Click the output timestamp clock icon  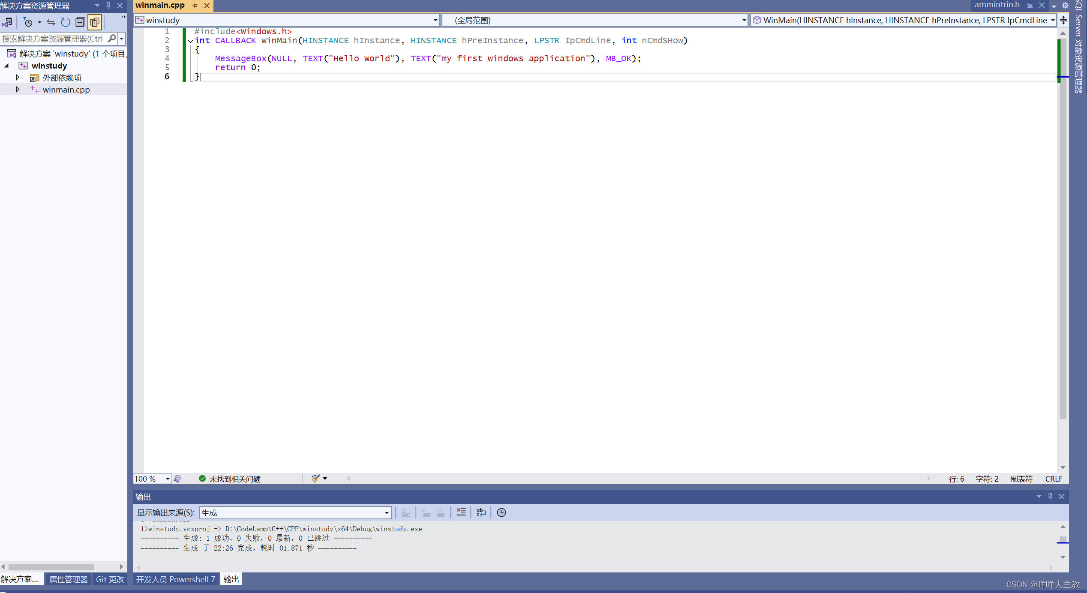point(501,512)
